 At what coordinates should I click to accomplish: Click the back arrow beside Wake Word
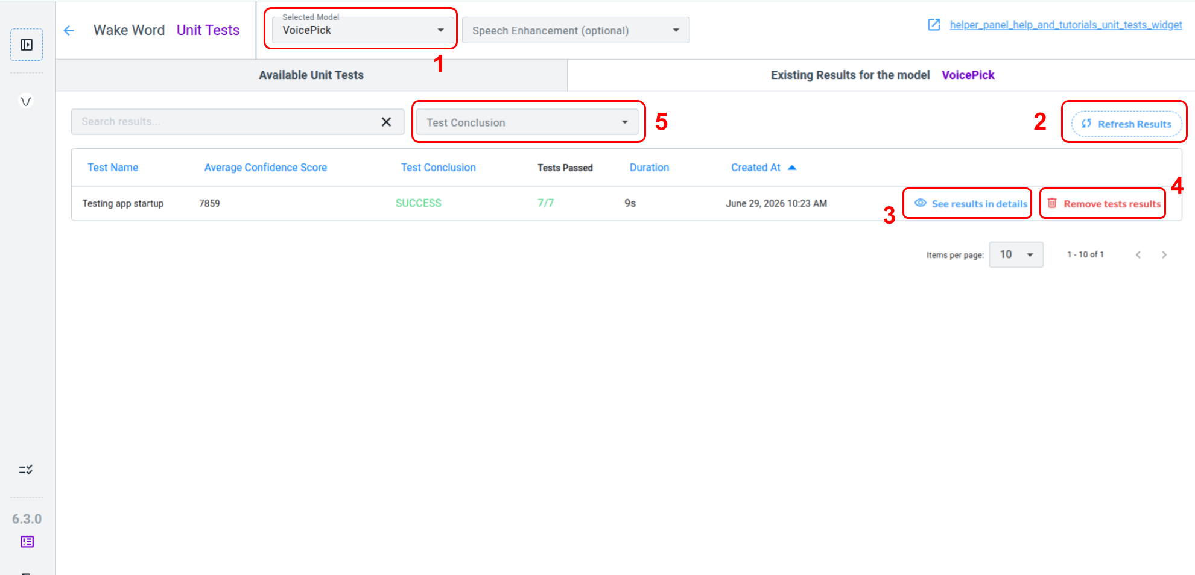tap(69, 30)
